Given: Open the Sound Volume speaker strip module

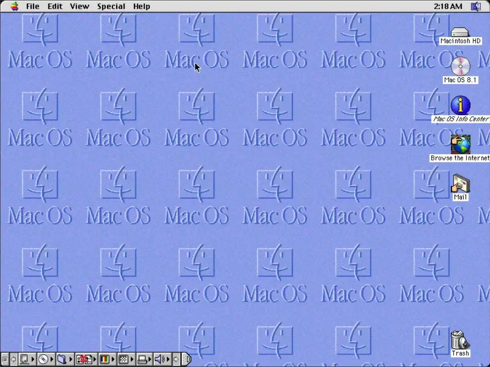Looking at the screenshot, I should [163, 359].
